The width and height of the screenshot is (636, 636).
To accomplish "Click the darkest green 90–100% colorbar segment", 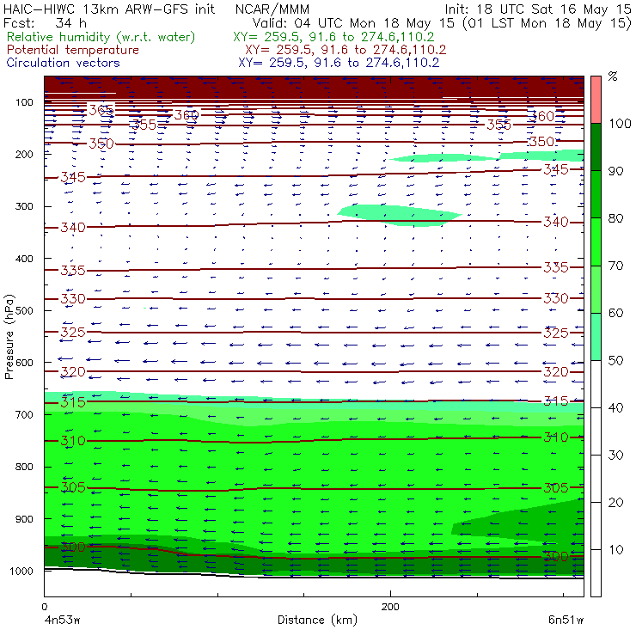I will click(x=596, y=147).
